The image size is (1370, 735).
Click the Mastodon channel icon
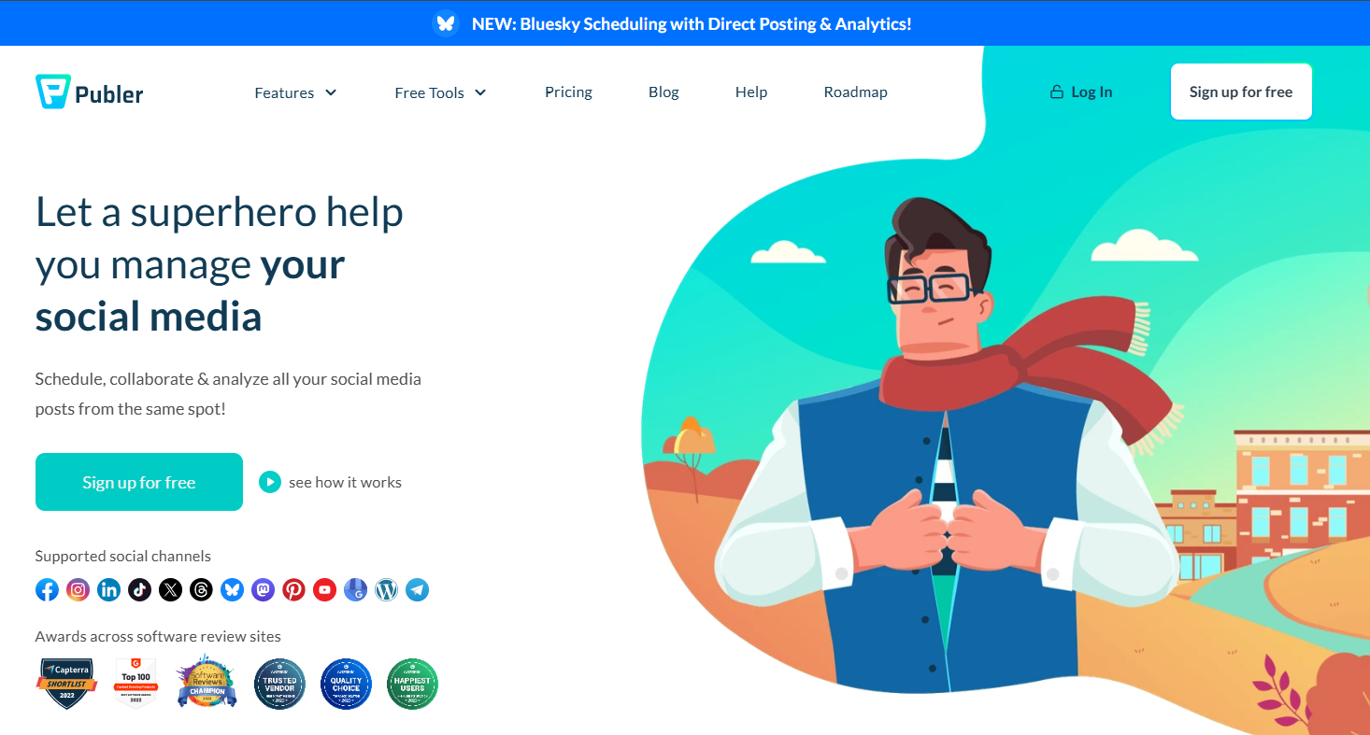tap(263, 590)
